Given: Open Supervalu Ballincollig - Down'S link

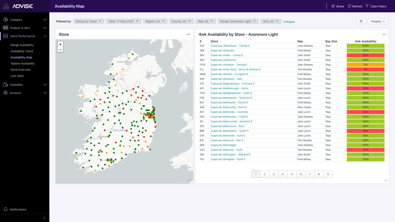Looking at the screenshot, I should (x=229, y=107).
